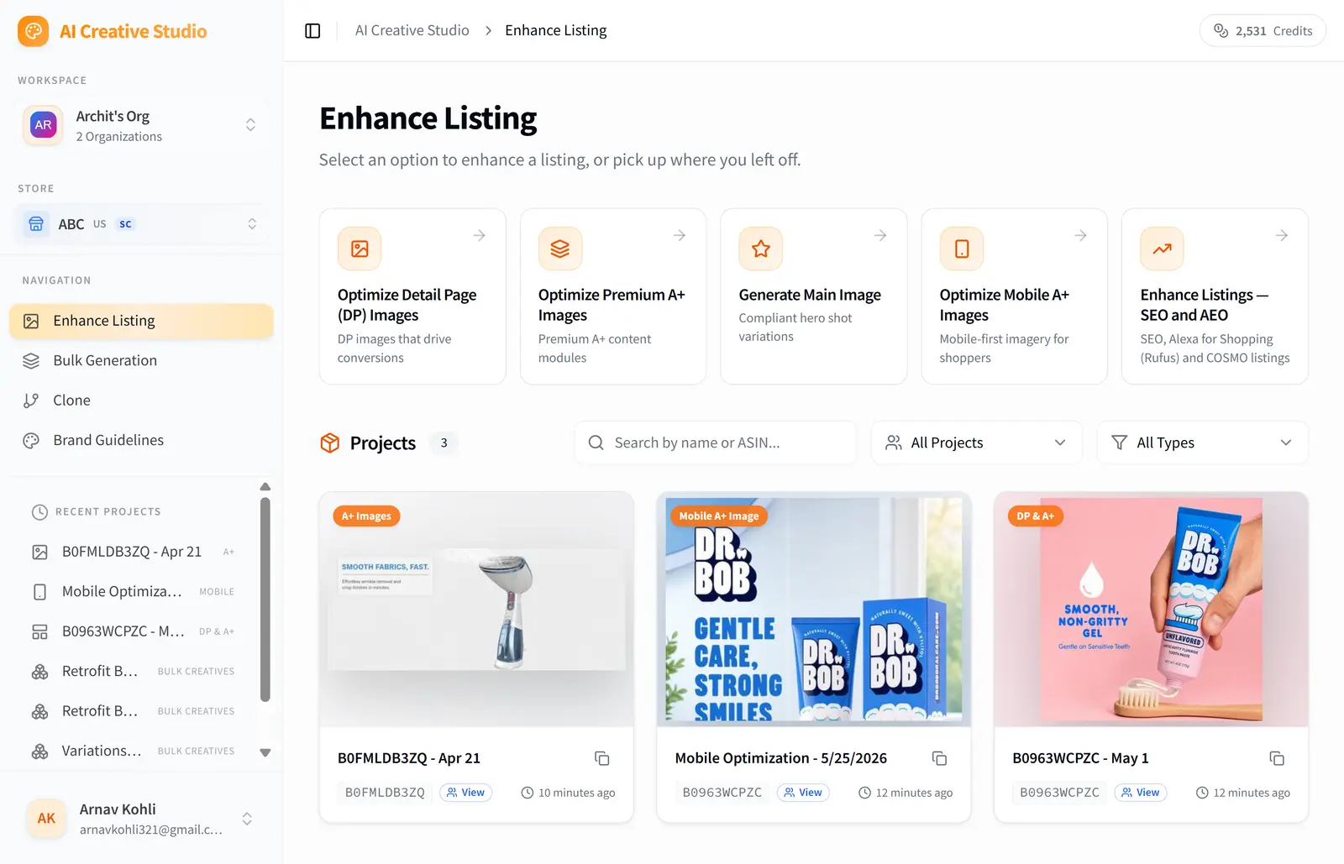
Task: Open pink DP & A+ toothpaste thumbnail
Action: [x=1151, y=610]
